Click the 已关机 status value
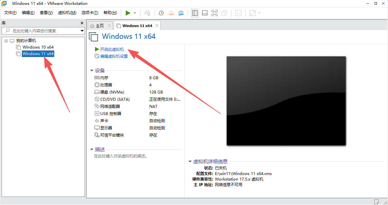The height and width of the screenshot is (205, 388). tap(221, 168)
